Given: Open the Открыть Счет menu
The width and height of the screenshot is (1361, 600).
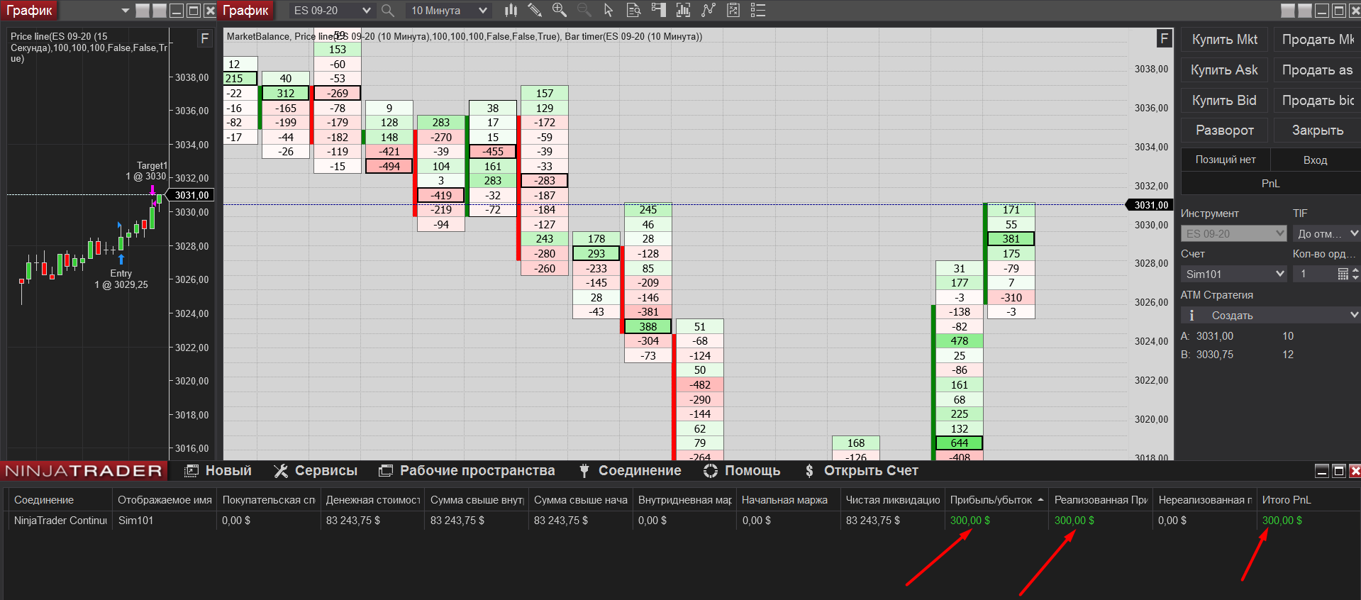Looking at the screenshot, I should 861,471.
